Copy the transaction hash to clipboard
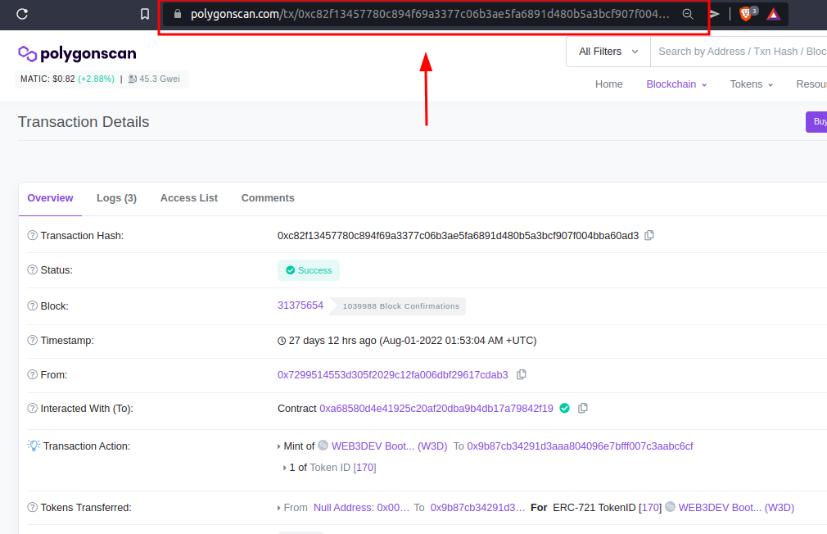Screen dimensions: 827x534 click(649, 236)
